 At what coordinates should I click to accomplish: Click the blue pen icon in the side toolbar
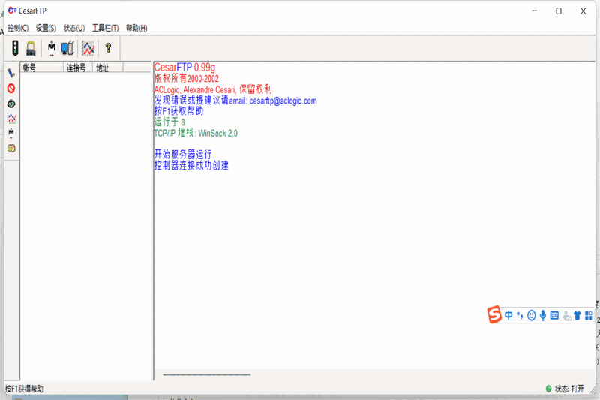(11, 73)
